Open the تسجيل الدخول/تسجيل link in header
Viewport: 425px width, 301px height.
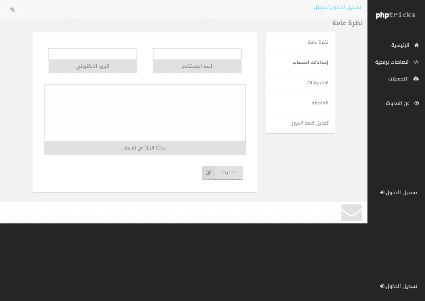[338, 7]
